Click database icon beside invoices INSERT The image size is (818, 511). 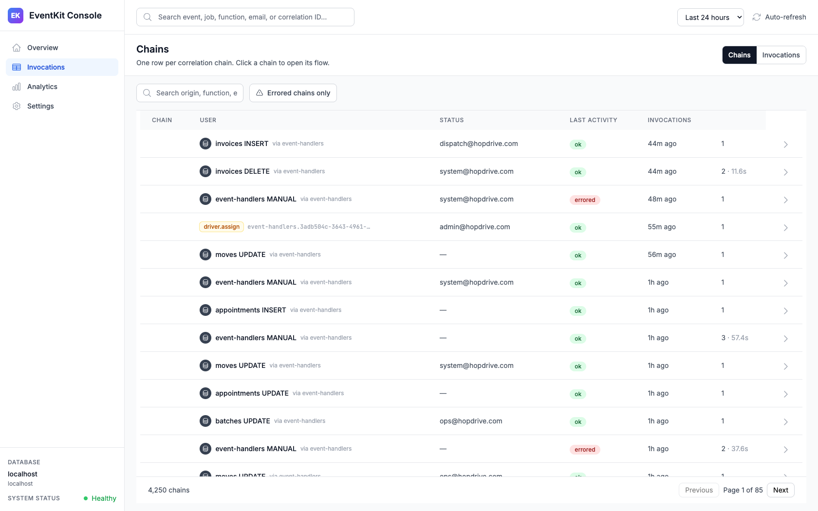click(x=205, y=144)
